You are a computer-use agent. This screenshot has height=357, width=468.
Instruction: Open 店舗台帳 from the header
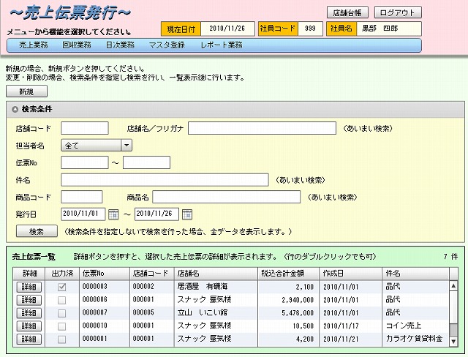(347, 12)
